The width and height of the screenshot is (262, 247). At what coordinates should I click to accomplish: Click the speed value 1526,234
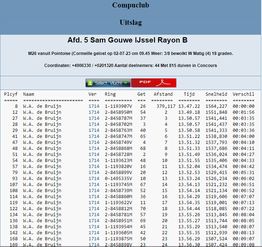216,179
